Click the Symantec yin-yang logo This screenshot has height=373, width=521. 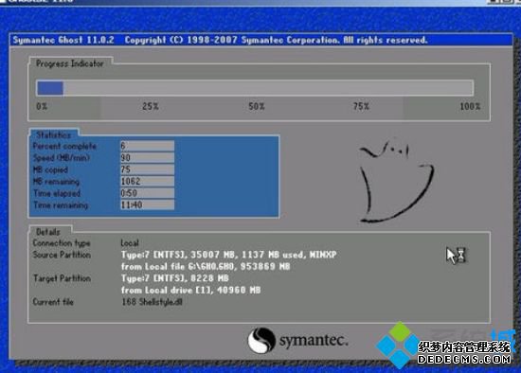[261, 341]
